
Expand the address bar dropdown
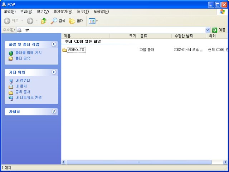pyautogui.click(x=208, y=30)
